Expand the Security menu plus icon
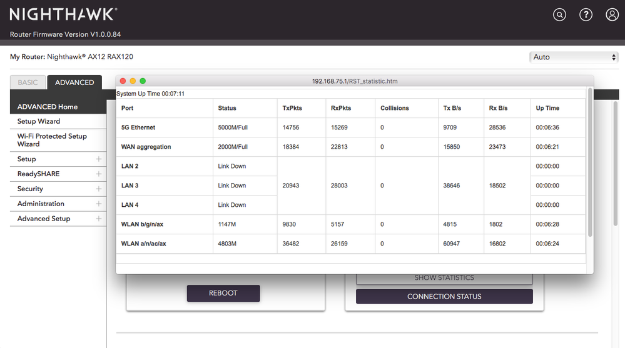This screenshot has height=348, width=625. click(x=98, y=189)
